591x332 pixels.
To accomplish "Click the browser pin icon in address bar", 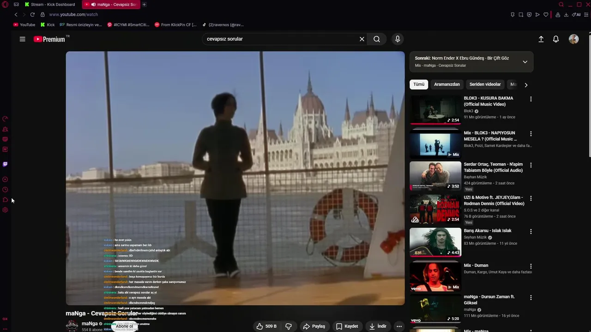I will click(513, 14).
